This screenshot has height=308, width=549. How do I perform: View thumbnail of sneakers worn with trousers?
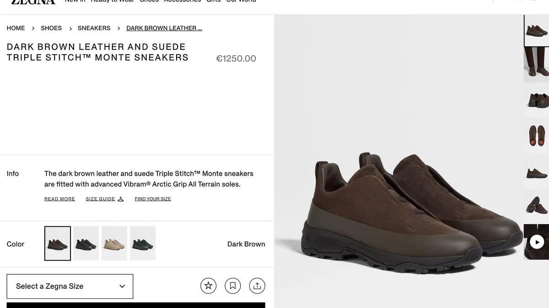pos(536,64)
